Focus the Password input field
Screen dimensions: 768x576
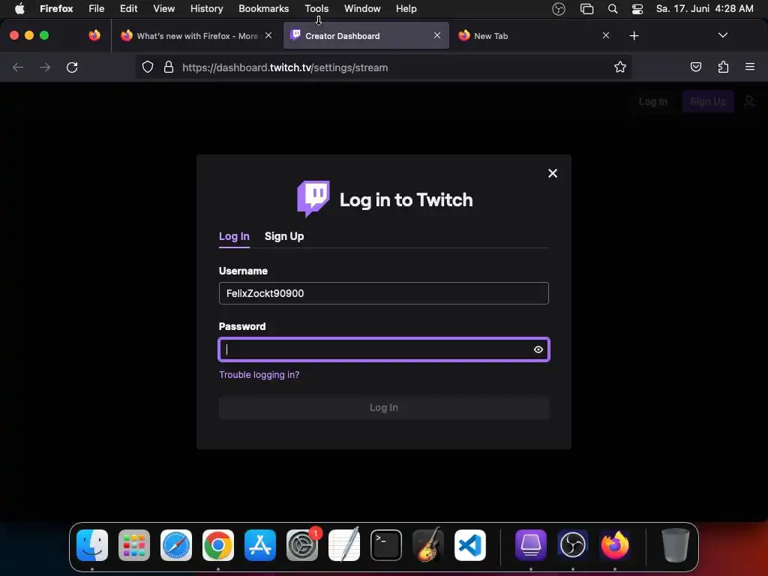point(383,349)
